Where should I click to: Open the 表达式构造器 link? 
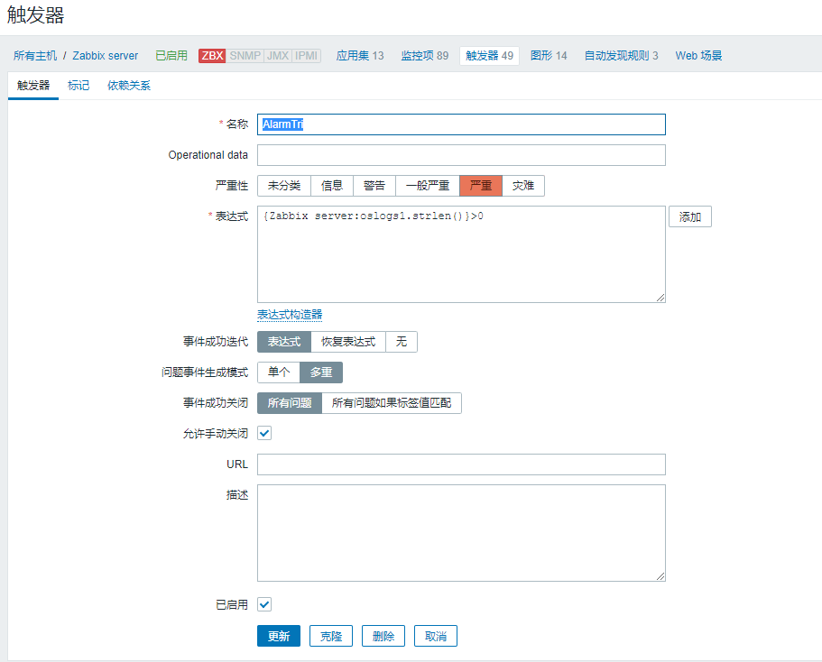(x=290, y=315)
